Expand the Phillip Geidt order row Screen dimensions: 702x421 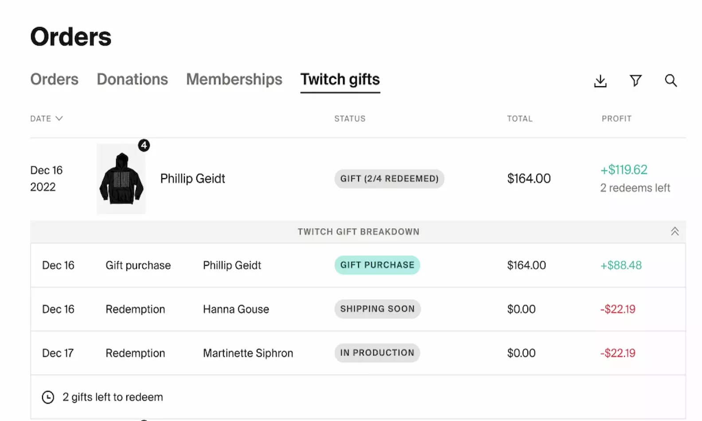point(192,179)
